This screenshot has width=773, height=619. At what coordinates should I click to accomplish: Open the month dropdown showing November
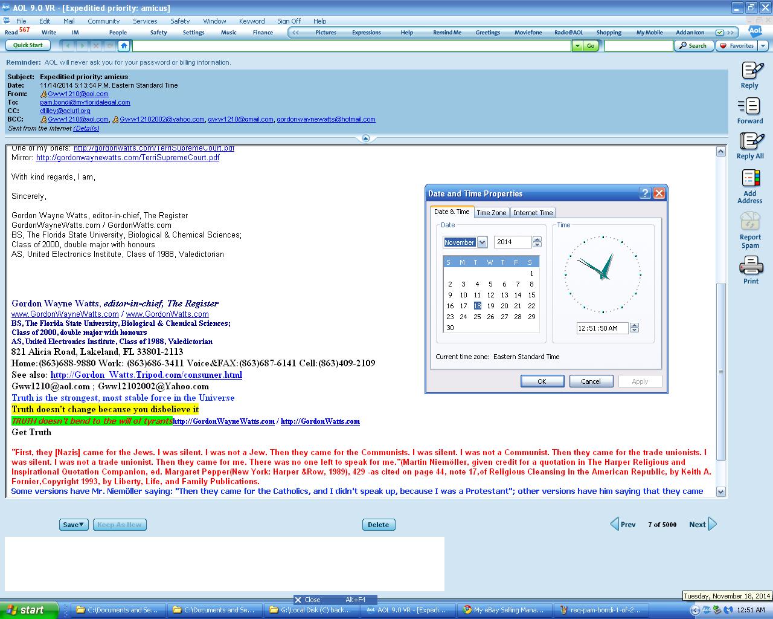[482, 242]
